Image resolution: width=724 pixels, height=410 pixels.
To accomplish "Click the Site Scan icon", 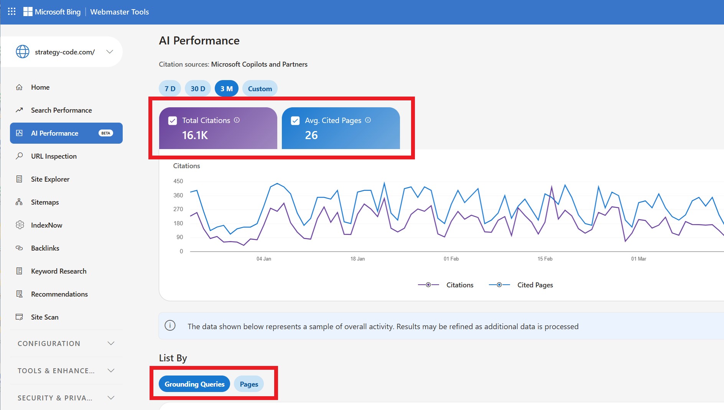I will click(19, 317).
